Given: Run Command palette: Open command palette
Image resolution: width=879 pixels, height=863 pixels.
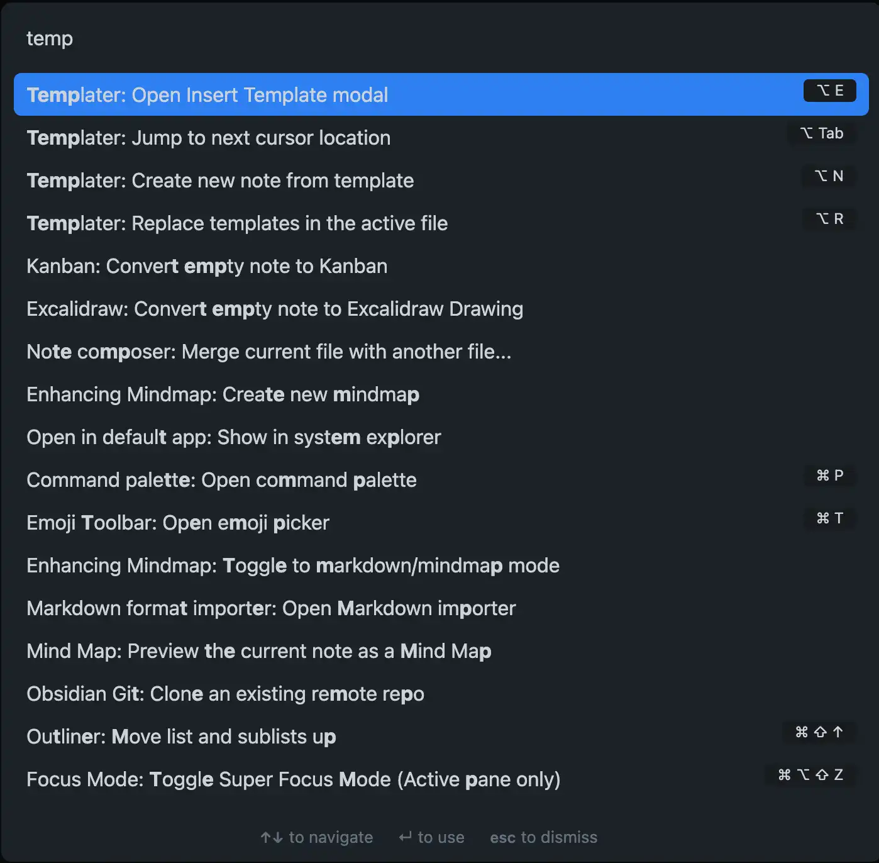Looking at the screenshot, I should pyautogui.click(x=221, y=480).
